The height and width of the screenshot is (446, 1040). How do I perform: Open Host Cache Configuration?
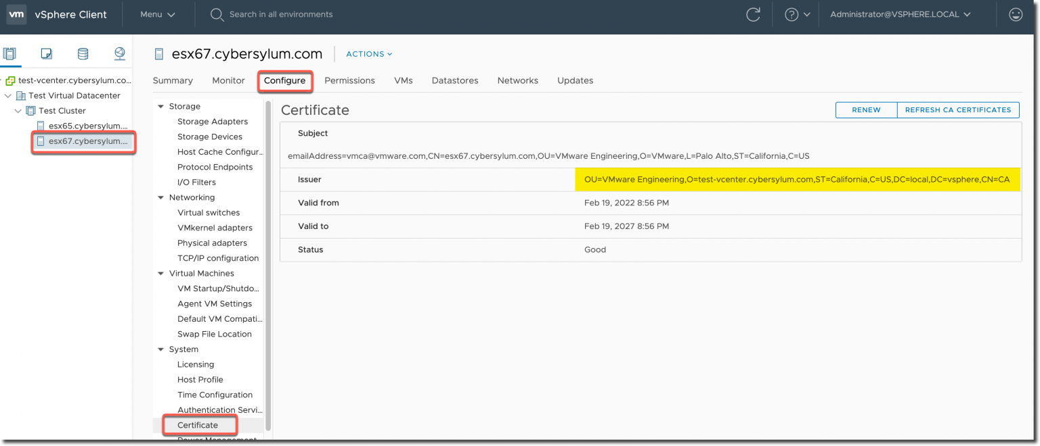pyautogui.click(x=220, y=152)
